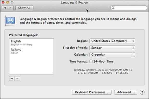The width and height of the screenshot is (149, 99).
Task: Select Italiano in Preferred languages list
Action: [31, 51]
